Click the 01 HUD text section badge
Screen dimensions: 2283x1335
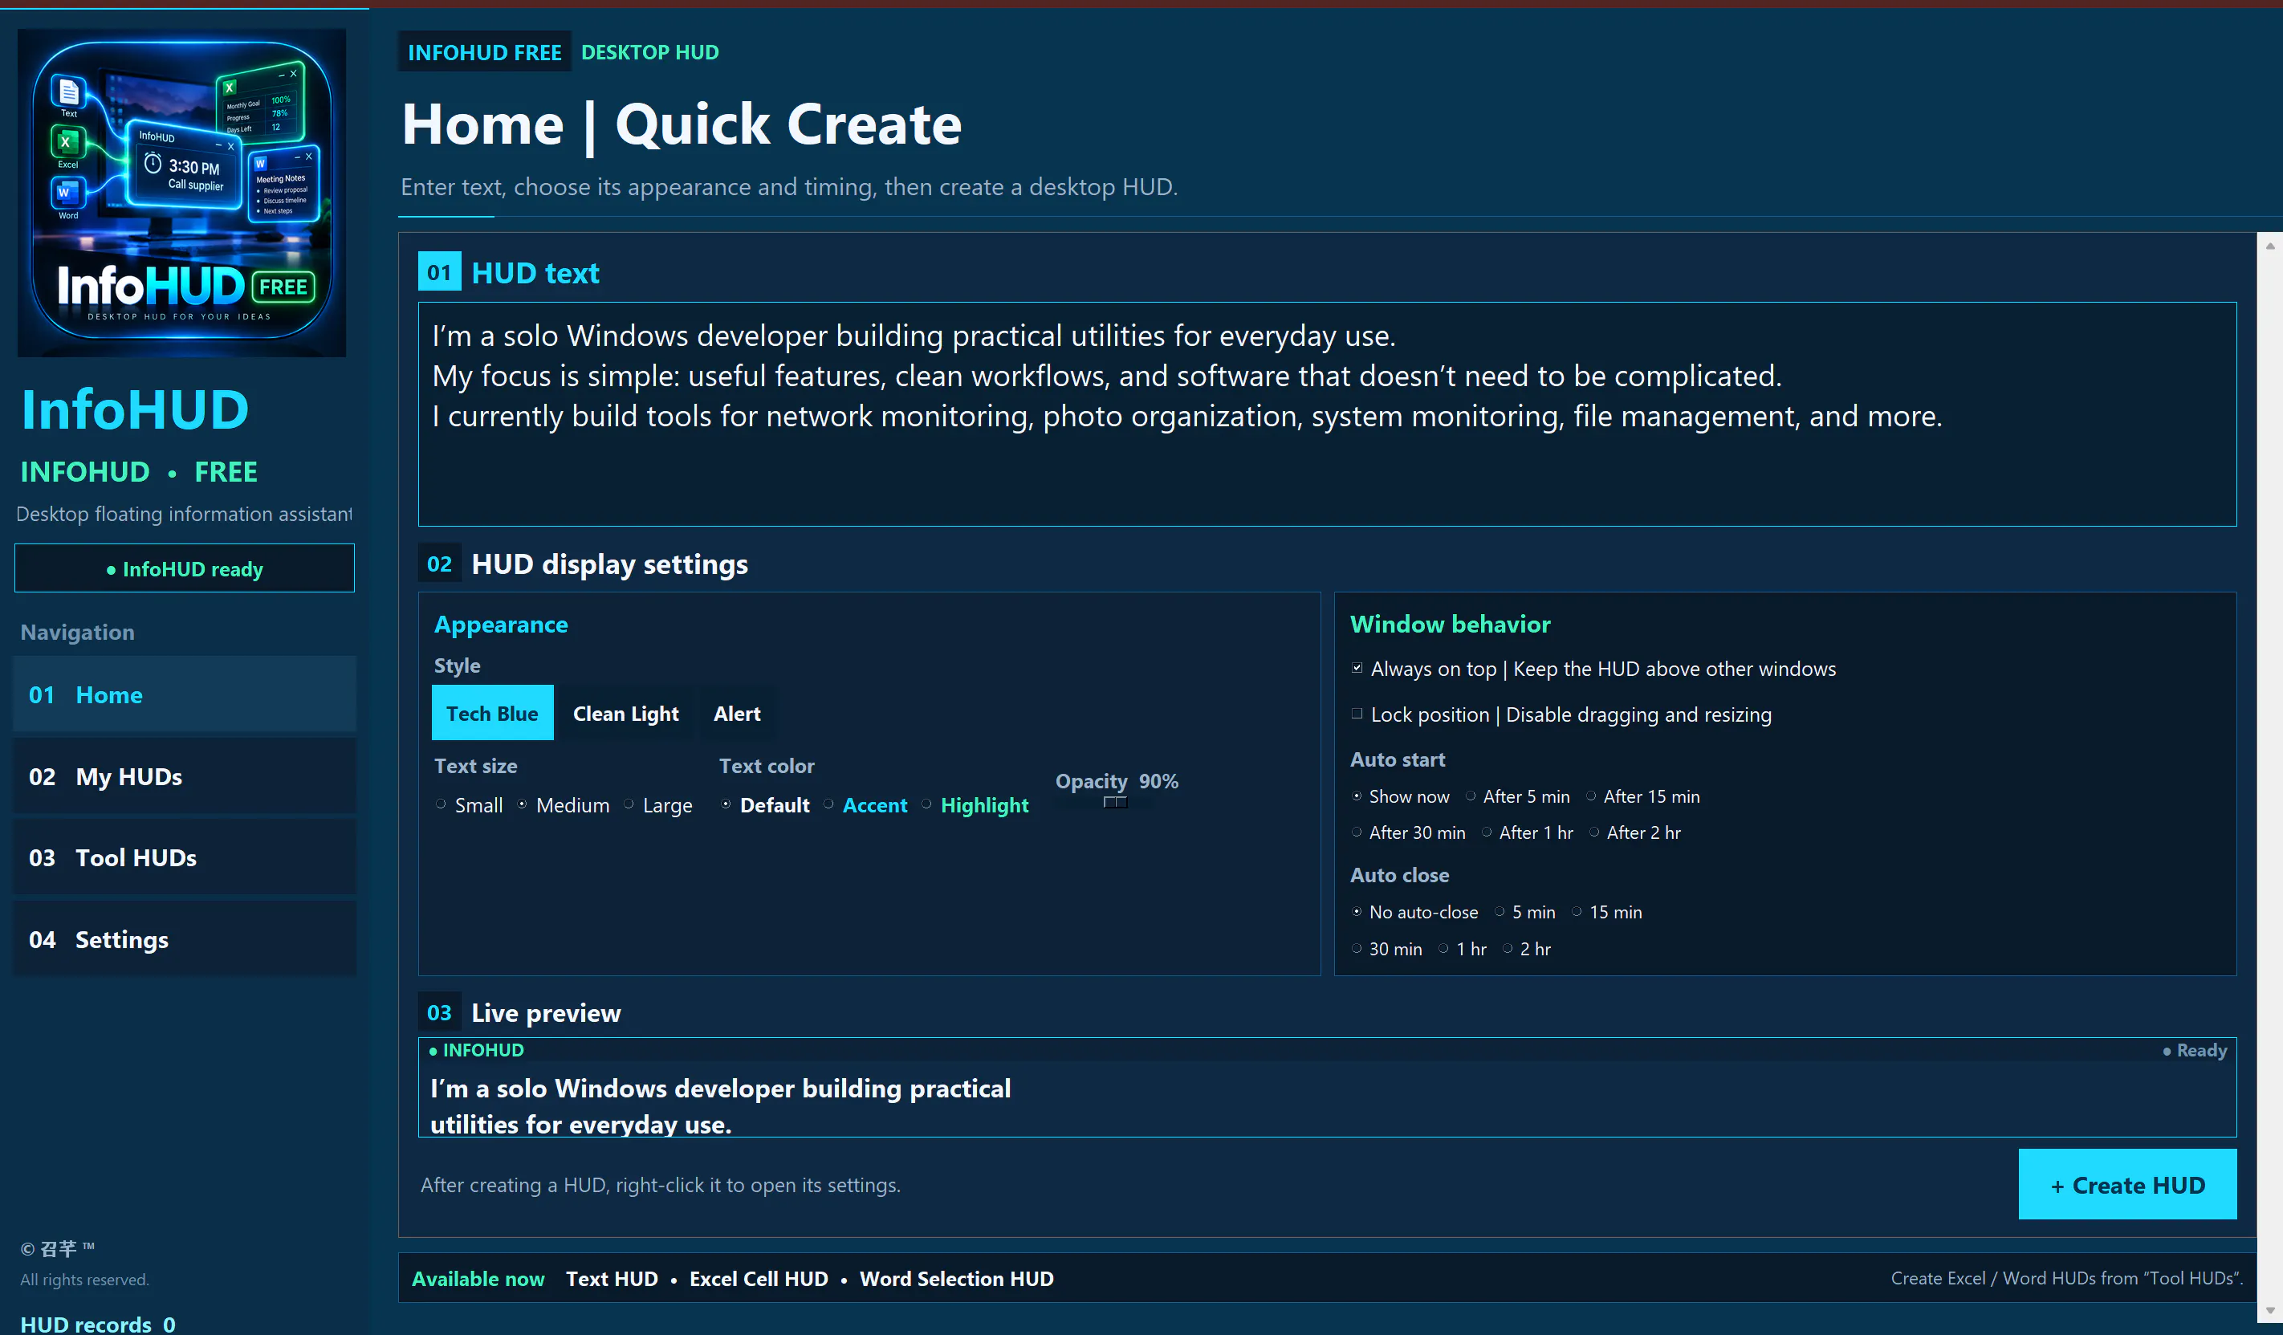pyautogui.click(x=439, y=271)
